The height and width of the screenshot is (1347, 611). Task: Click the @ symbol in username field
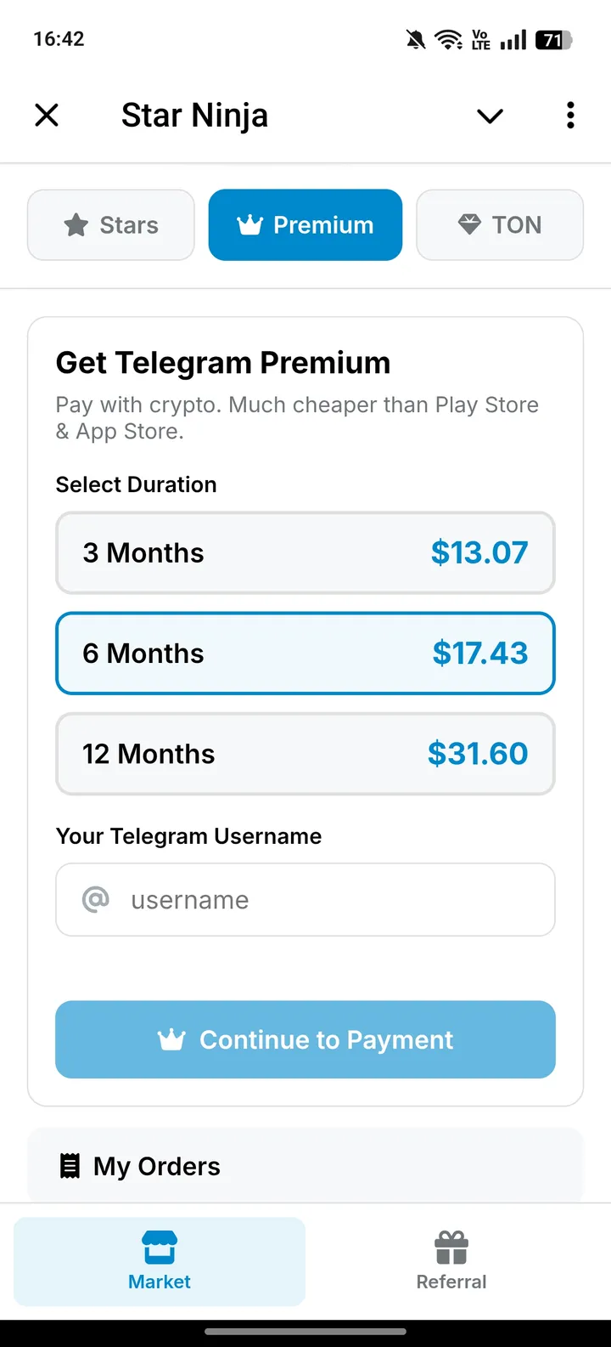coord(96,899)
